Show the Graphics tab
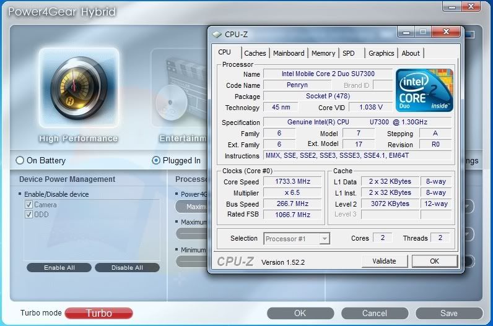Screen dimensions: 493x326 pos(381,53)
